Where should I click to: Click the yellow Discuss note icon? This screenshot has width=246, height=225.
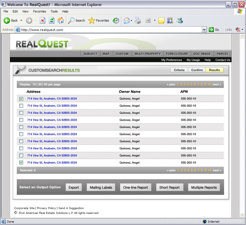click(161, 20)
